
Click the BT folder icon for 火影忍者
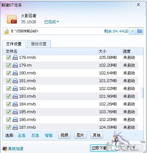tap(12, 19)
